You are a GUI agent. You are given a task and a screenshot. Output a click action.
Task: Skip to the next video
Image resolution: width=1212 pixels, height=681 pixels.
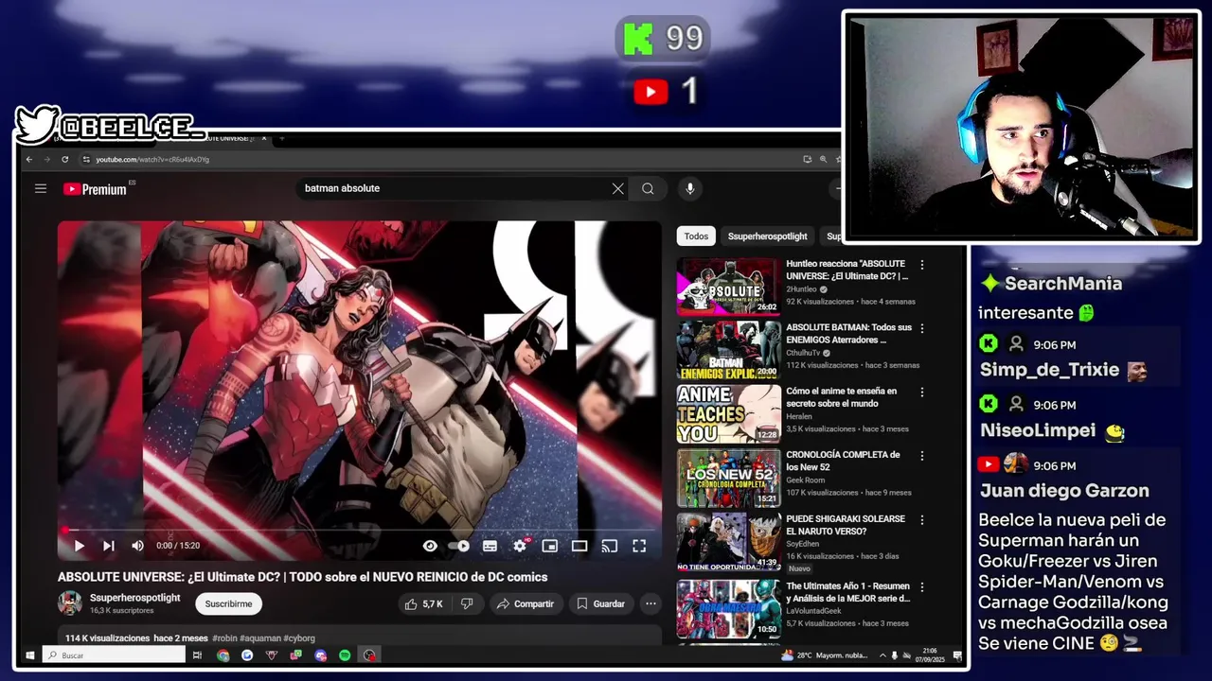pos(109,546)
